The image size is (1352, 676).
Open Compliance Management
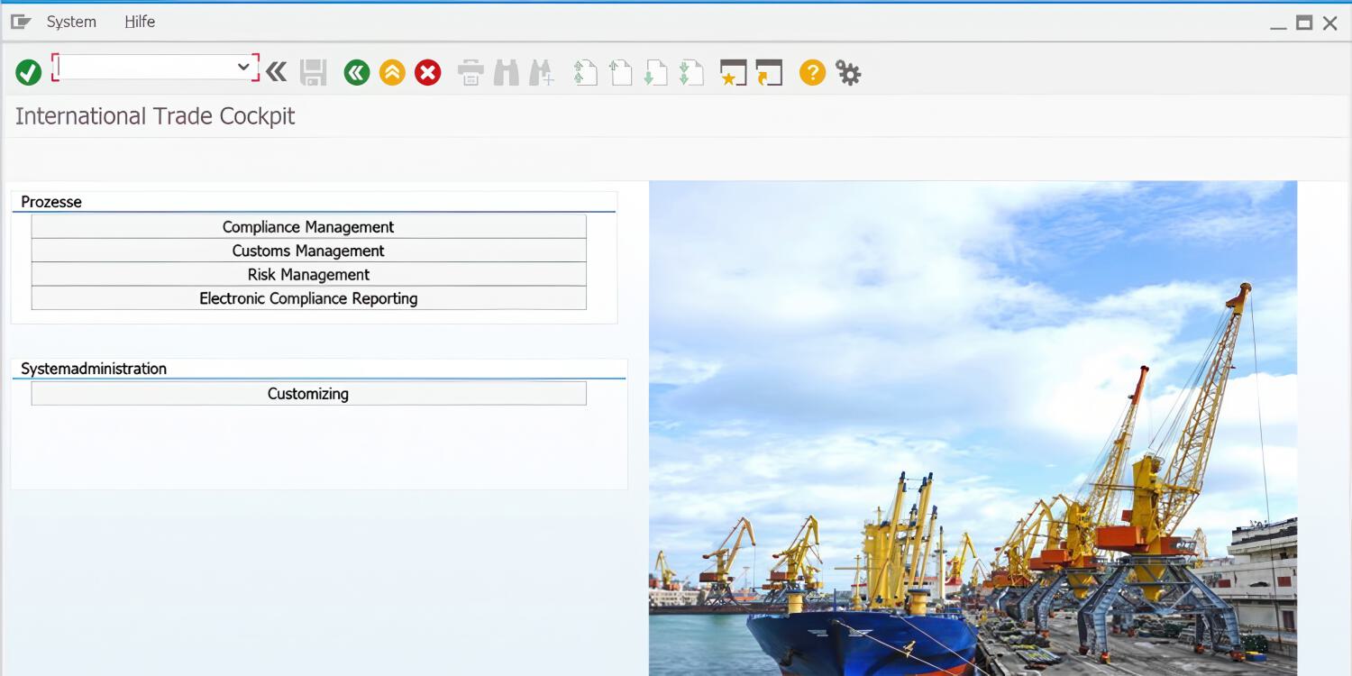pos(308,227)
